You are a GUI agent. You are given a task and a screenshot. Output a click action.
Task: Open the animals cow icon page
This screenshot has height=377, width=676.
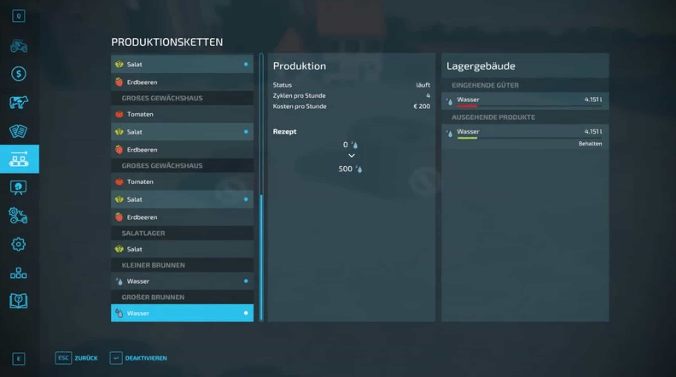point(19,102)
